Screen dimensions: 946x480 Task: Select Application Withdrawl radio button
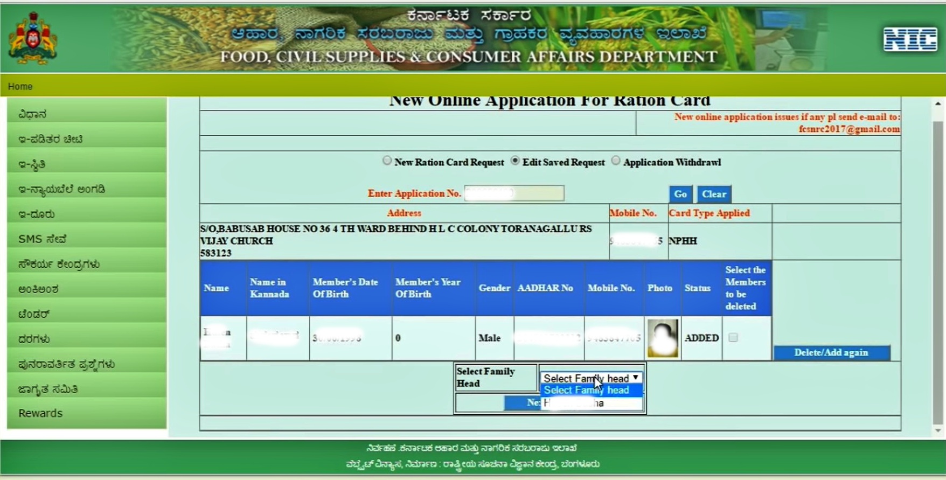pos(616,161)
